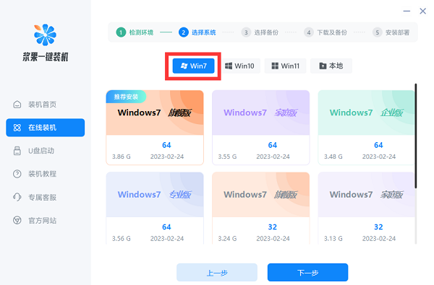The image size is (434, 285).
Task: Proceed with 下一步 button
Action: tap(308, 272)
